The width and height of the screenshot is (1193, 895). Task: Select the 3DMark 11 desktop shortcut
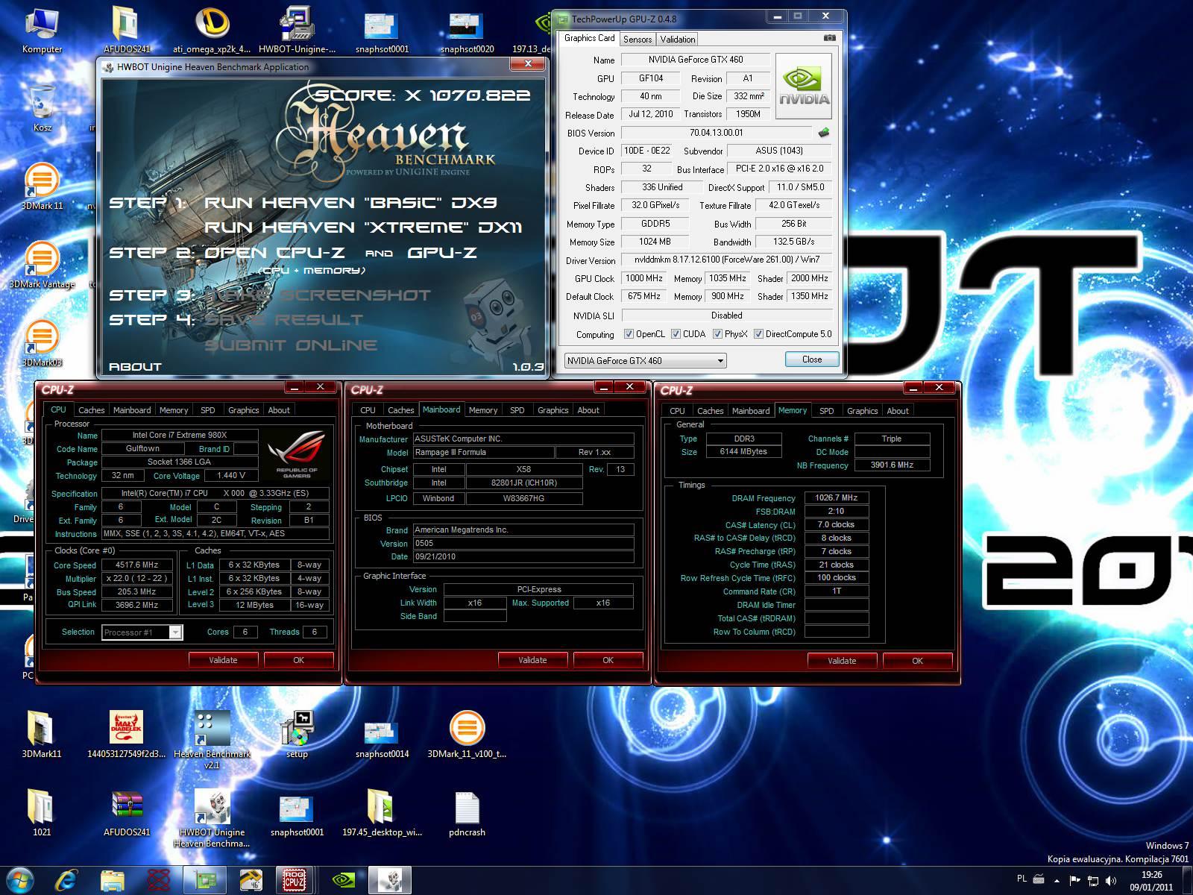pos(42,186)
